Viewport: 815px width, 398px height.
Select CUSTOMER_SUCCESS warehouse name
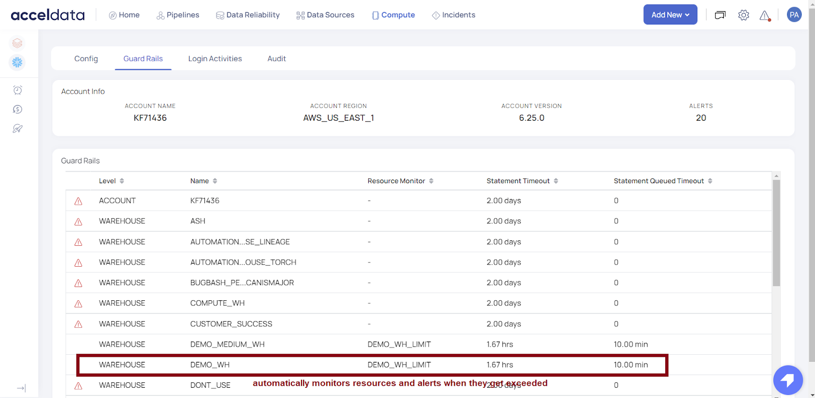click(231, 324)
